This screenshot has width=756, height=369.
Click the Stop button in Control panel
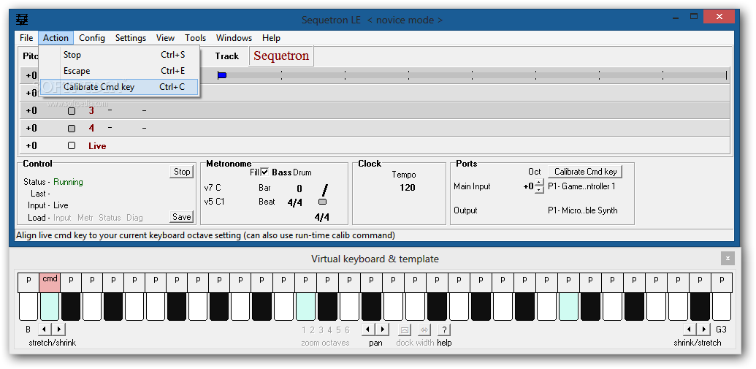(x=182, y=171)
